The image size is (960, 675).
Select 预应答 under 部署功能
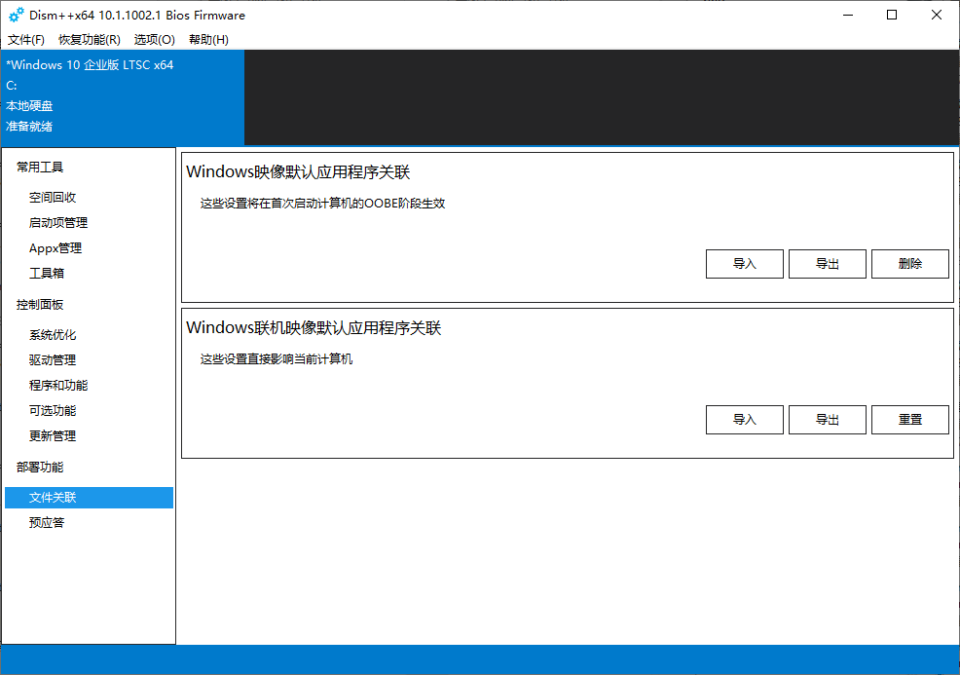point(47,523)
